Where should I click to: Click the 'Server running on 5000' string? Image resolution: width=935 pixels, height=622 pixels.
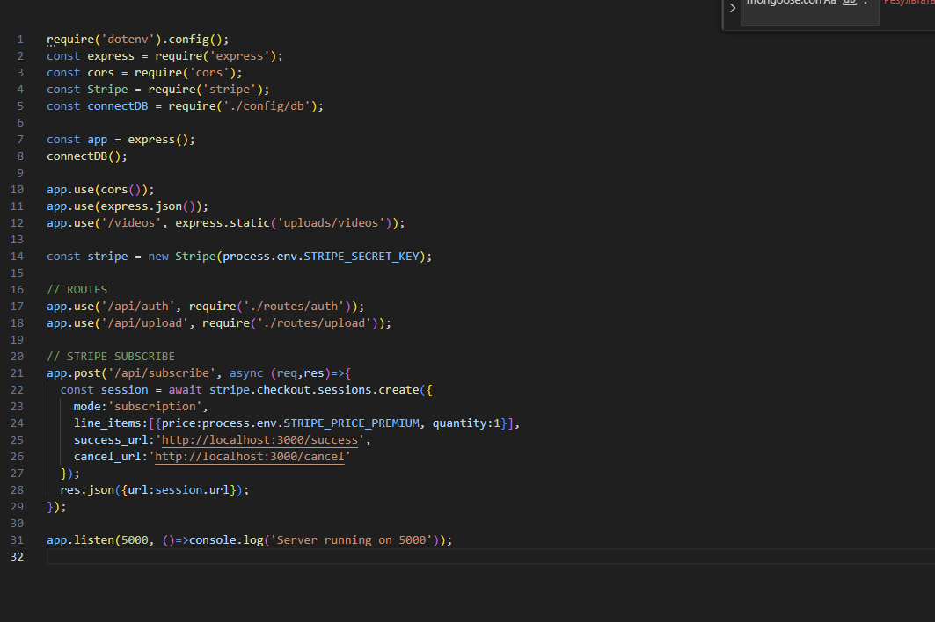[351, 539]
